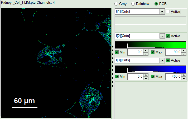The image size is (188, 119).
Task: Select the Rainbow color mode radio button
Action: click(x=133, y=4)
